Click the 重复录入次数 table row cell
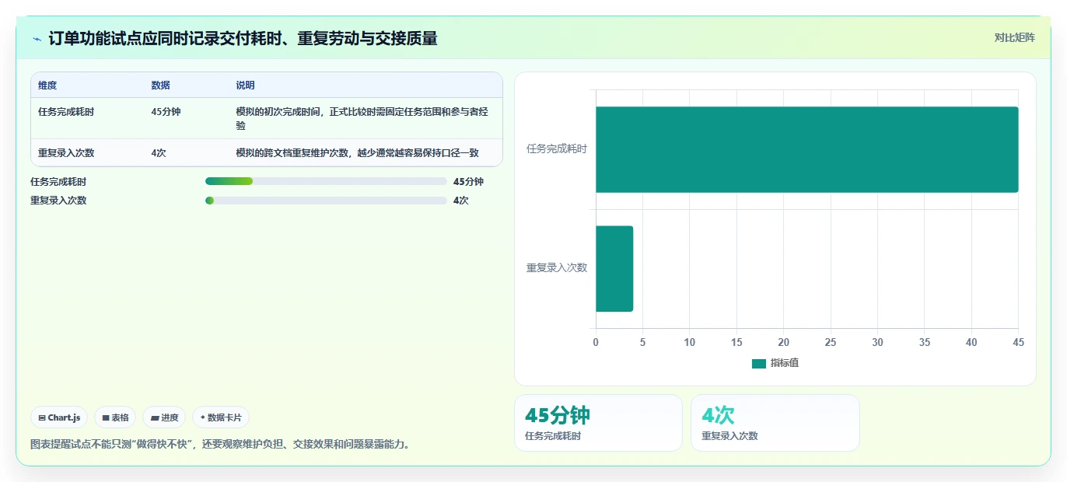Image resolution: width=1067 pixels, height=482 pixels. pos(66,153)
